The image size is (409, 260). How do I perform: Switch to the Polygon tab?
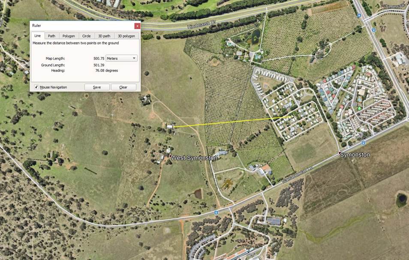click(x=69, y=36)
